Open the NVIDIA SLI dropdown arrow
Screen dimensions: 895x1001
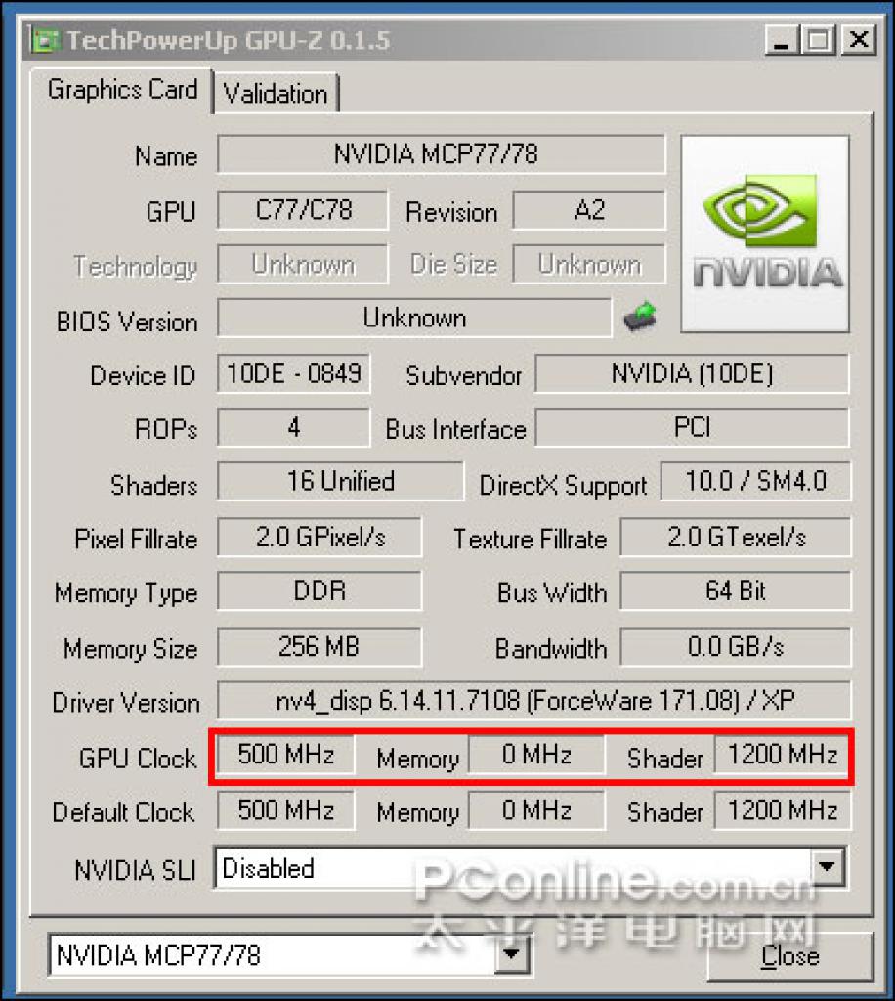827,866
